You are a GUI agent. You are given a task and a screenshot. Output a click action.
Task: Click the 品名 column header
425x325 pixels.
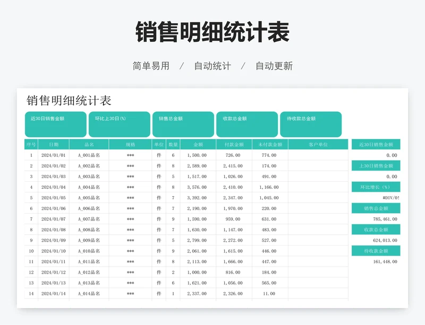click(x=89, y=145)
